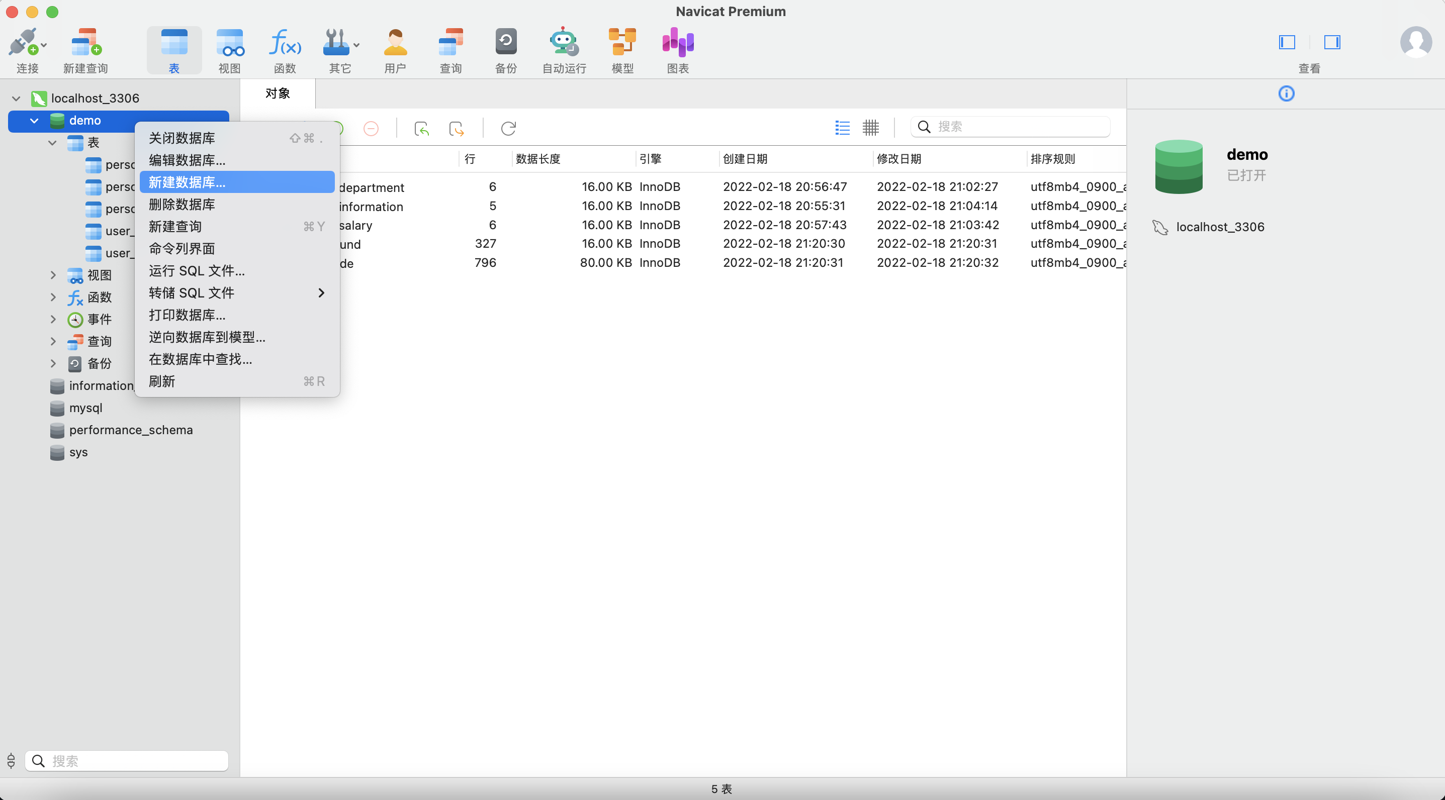Click the delete table minus icon
The height and width of the screenshot is (800, 1445).
[371, 128]
